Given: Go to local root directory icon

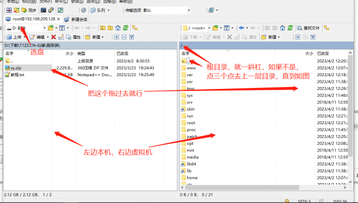Looking at the screenshot, I should tap(110, 28).
